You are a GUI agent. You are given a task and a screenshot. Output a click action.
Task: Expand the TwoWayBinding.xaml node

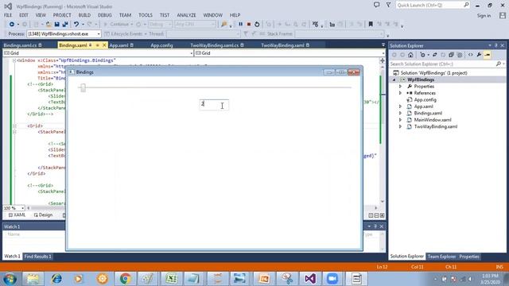click(400, 126)
